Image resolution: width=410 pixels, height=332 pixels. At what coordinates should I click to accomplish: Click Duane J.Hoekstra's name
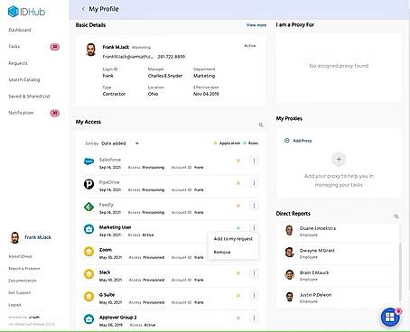click(318, 228)
